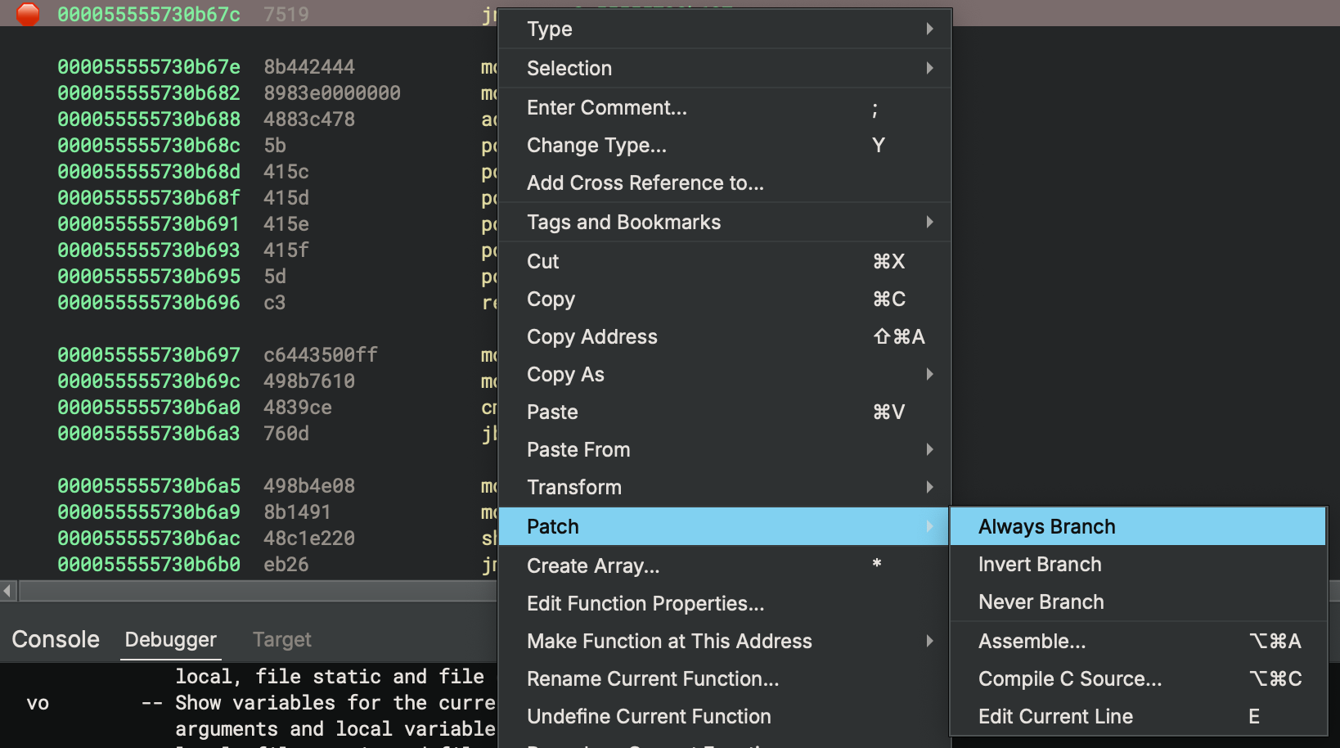Toggle the red breakpoint at address 55555730b67c
1340x748 pixels.
click(x=28, y=14)
